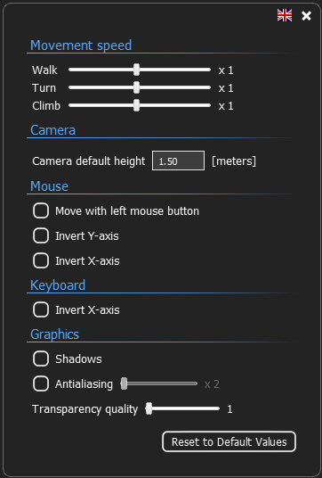322x478 pixels.
Task: Close the settings panel with X
Action: click(306, 15)
